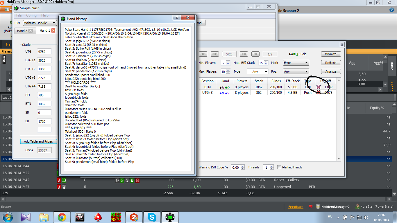Click the Simple Nash chip taskbar icon
Image resolution: width=397 pixels, height=223 pixels.
pyautogui.click(x=170, y=217)
